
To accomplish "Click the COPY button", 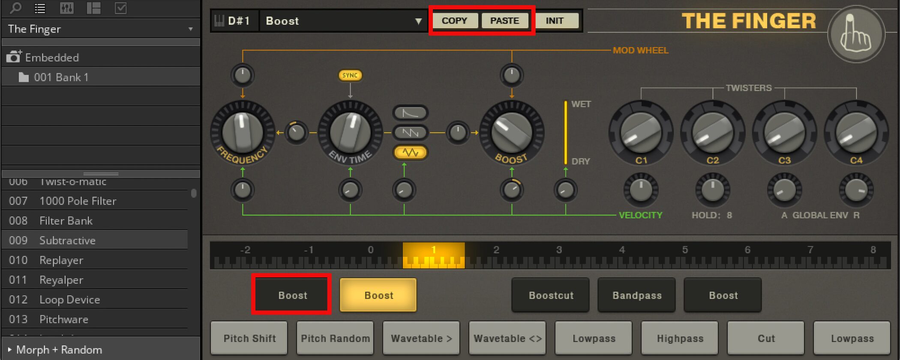I will tap(454, 21).
